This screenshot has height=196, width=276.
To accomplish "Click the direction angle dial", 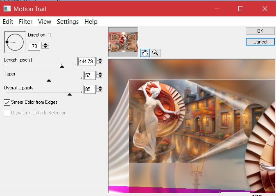I will coord(15,42).
